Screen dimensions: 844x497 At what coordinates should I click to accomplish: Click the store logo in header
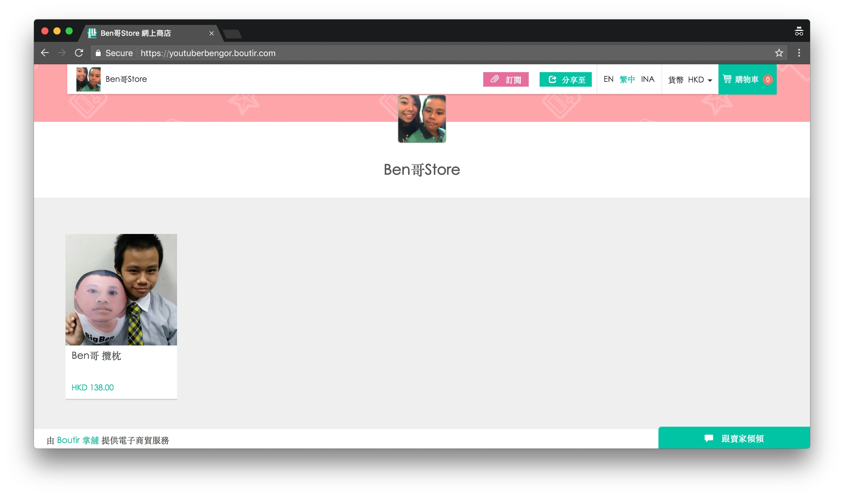(89, 79)
